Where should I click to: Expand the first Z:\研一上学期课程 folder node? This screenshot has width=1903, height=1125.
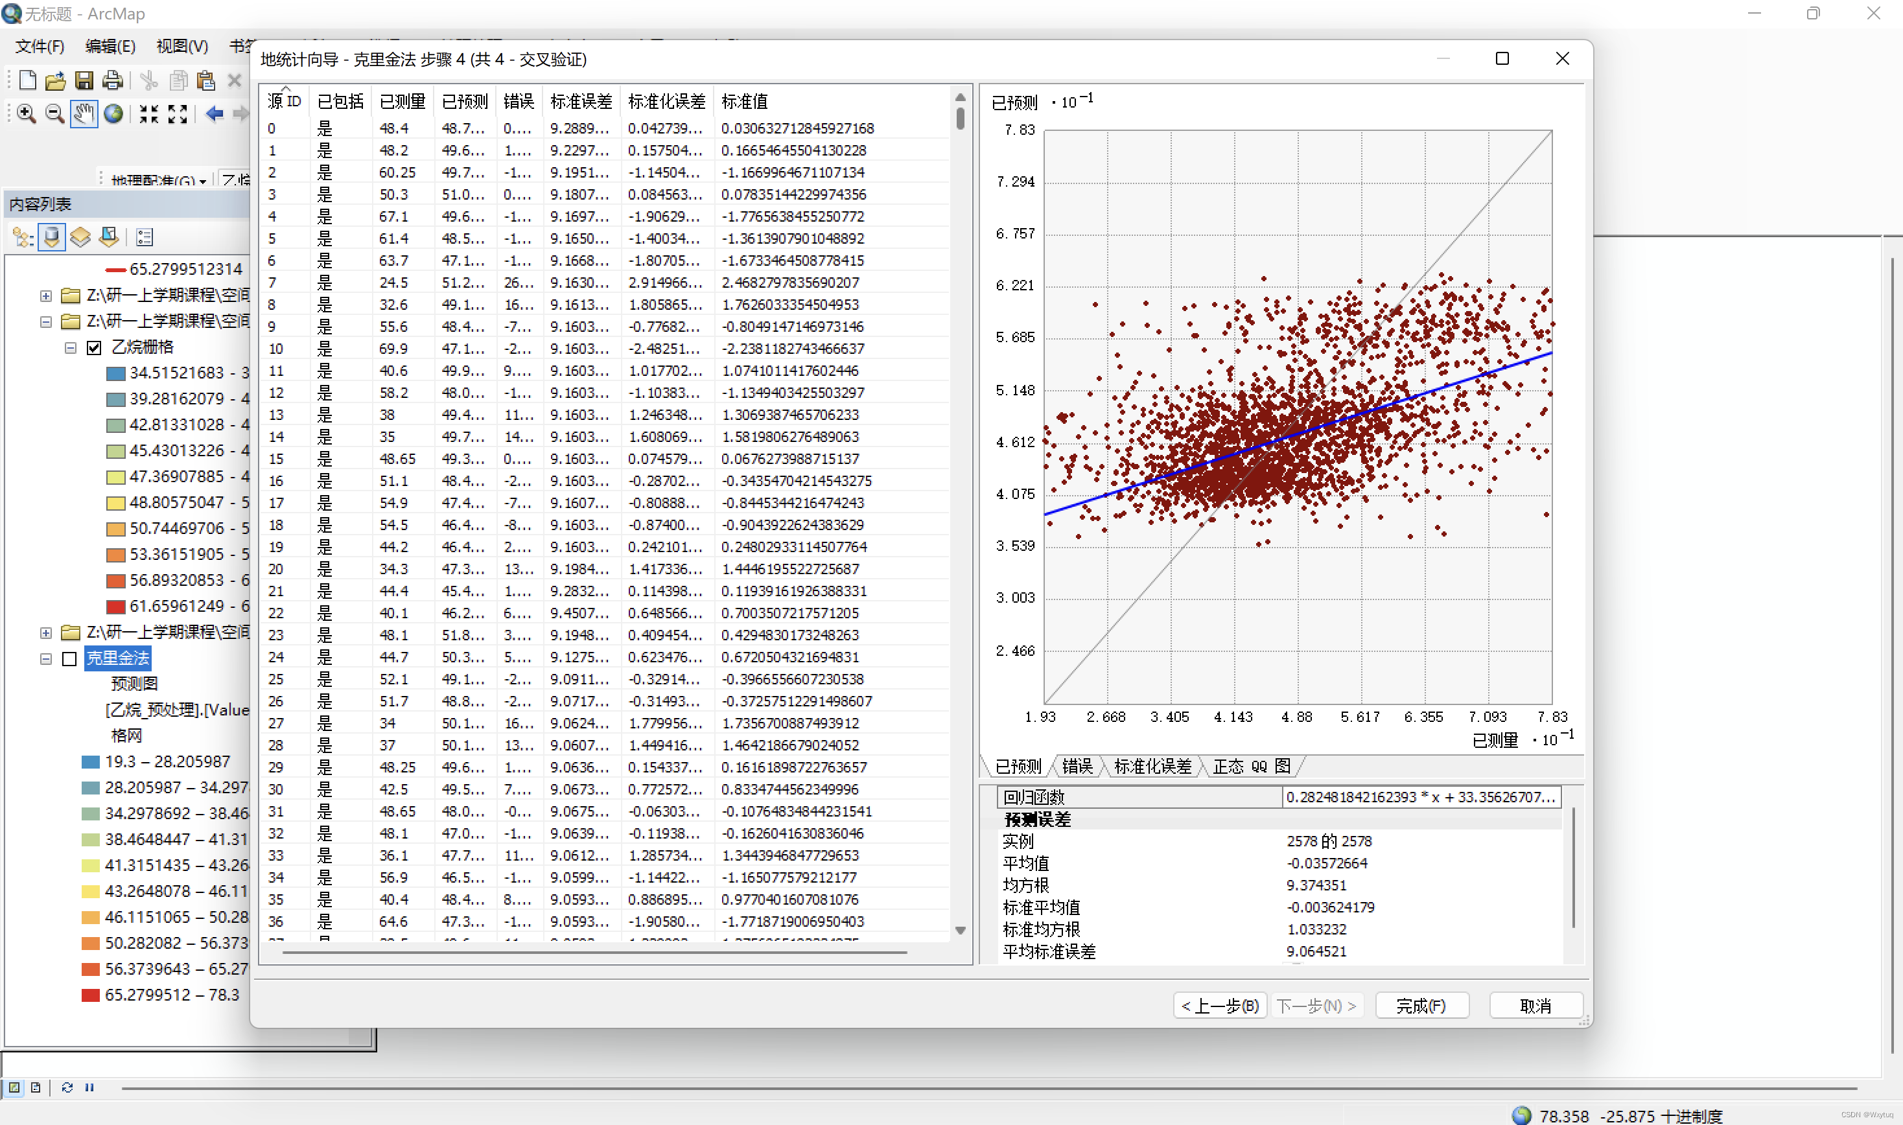point(46,296)
